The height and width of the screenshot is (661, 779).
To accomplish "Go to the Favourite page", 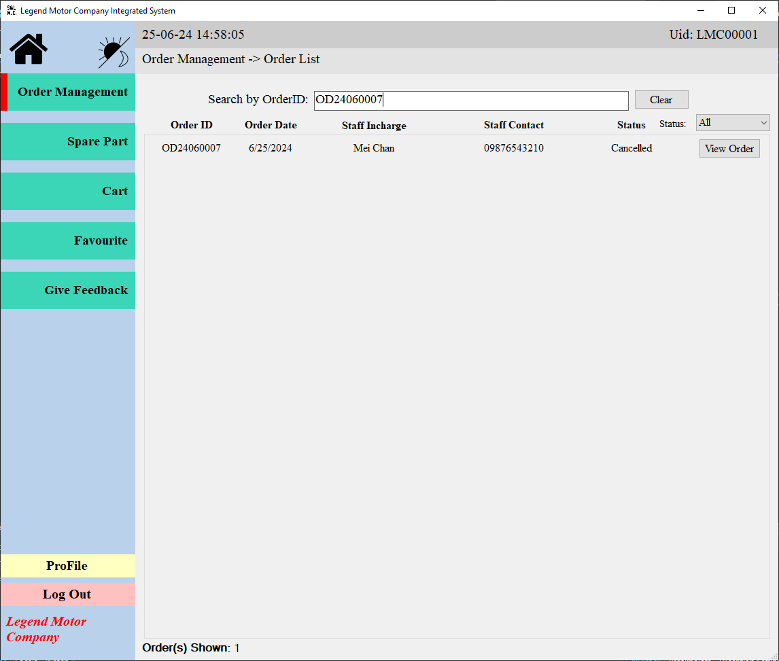I will click(x=68, y=241).
